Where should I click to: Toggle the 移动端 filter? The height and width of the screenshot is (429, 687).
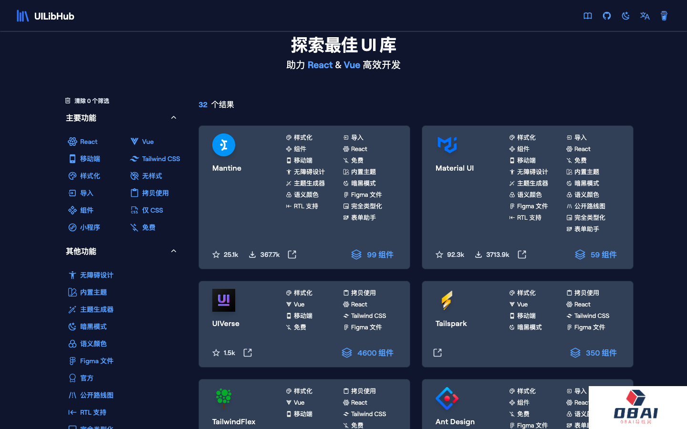pyautogui.click(x=84, y=159)
